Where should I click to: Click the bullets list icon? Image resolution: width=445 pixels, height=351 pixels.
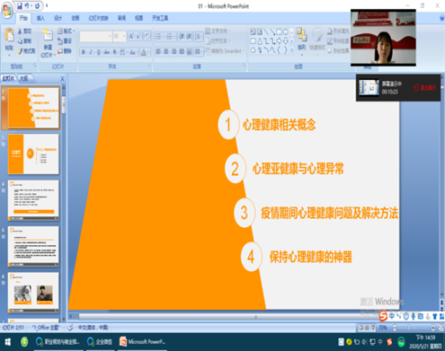tap(159, 37)
